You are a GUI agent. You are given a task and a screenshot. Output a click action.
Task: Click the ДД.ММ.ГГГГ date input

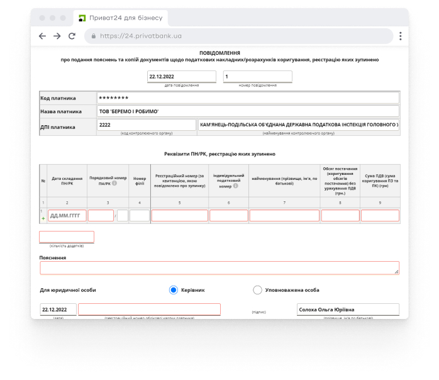coord(67,216)
